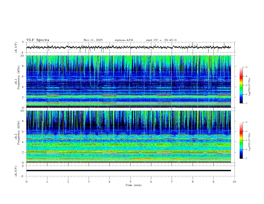
Task: Click the 5 minute tick on time axis
Action: click(x=130, y=182)
